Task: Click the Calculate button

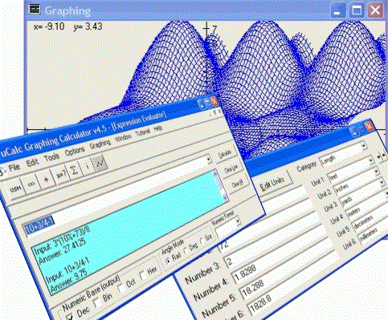Action: point(225,154)
